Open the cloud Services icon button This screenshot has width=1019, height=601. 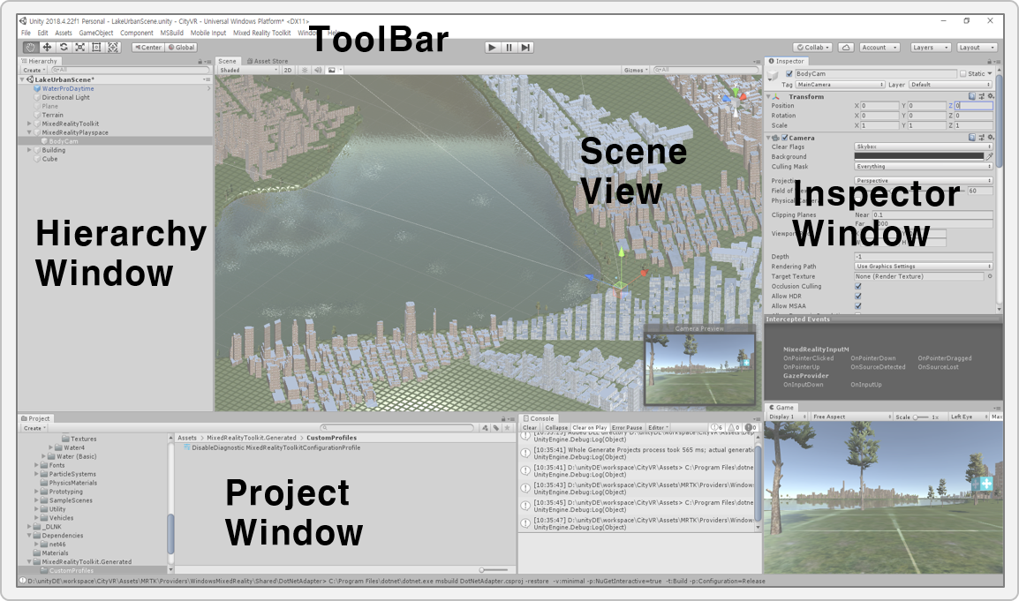(x=845, y=48)
